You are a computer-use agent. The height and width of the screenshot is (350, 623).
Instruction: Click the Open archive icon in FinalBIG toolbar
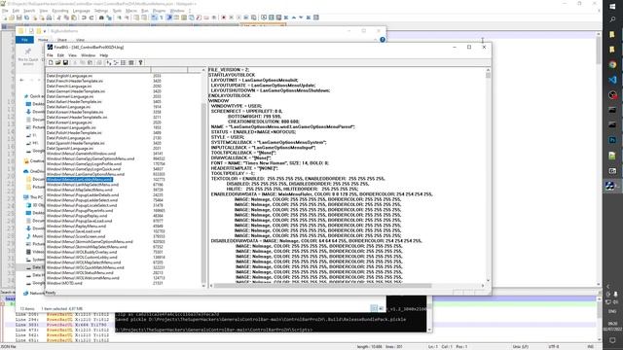point(58,62)
